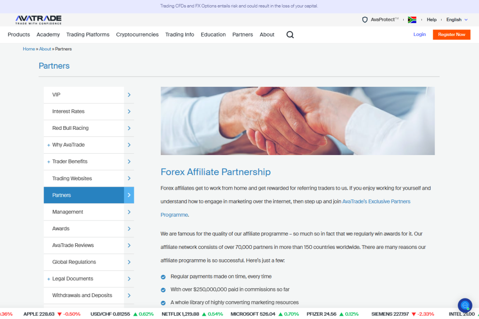The width and height of the screenshot is (479, 319).
Task: Open the Trading Platforms menu
Action: coord(87,35)
